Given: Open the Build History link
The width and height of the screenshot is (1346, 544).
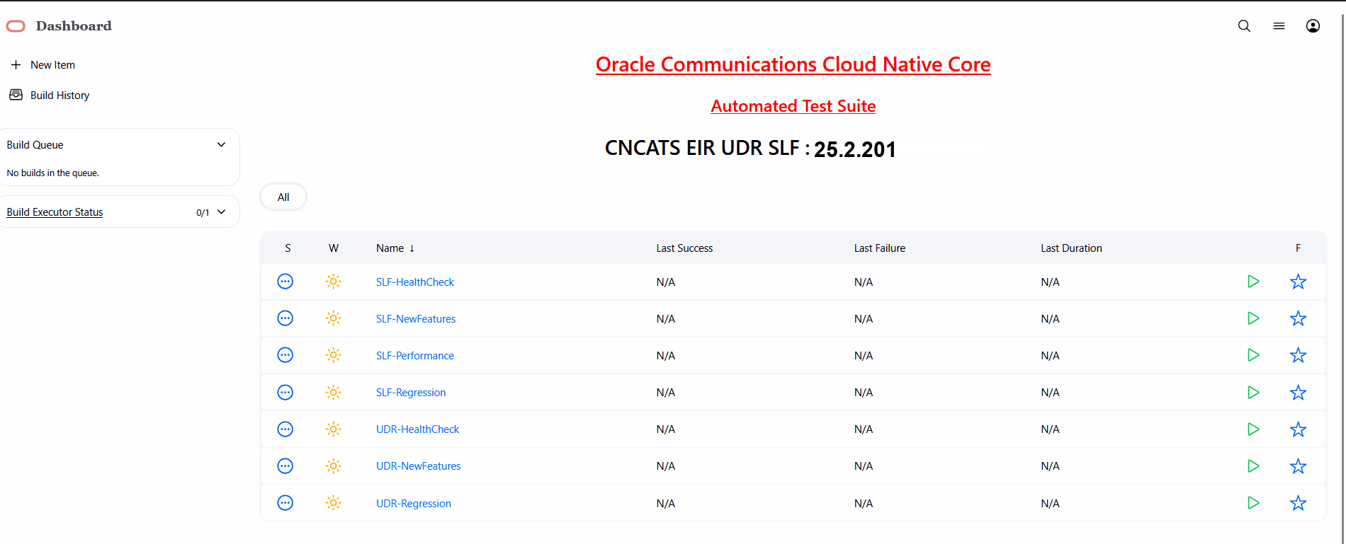Looking at the screenshot, I should 60,95.
